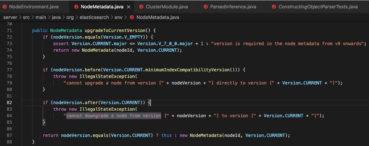Switch to the NodeEnvironment.java tab
The height and width of the screenshot is (146, 369).
35,7
